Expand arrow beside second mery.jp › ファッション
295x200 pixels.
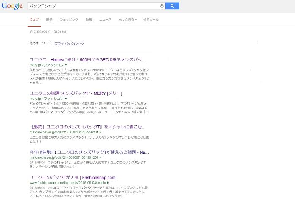pyautogui.click(x=66, y=99)
